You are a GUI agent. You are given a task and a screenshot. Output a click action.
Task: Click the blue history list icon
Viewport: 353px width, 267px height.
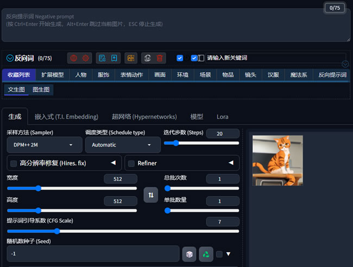tap(102, 58)
